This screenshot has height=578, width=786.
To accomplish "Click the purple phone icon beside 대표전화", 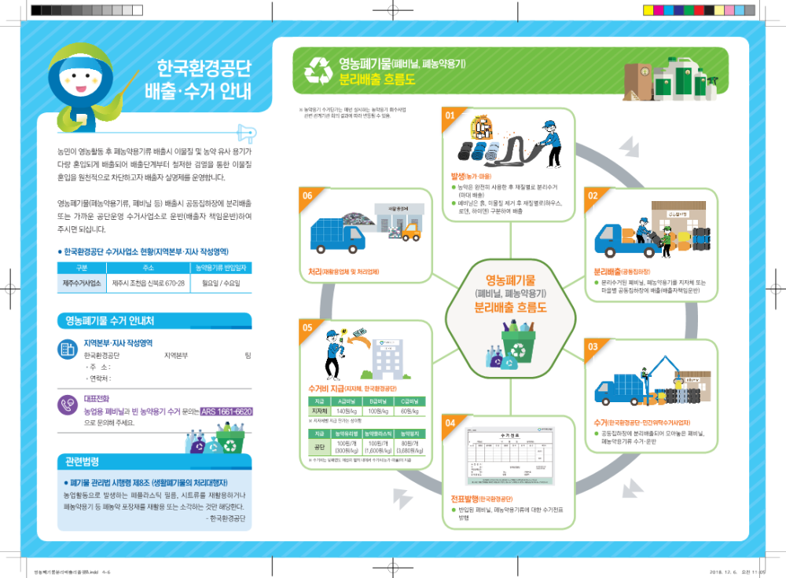I will (67, 404).
